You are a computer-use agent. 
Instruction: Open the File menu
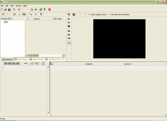click(2, 6)
